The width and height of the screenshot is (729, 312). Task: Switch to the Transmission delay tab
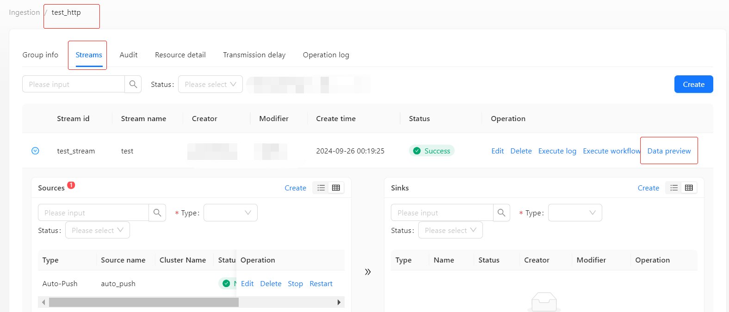254,55
